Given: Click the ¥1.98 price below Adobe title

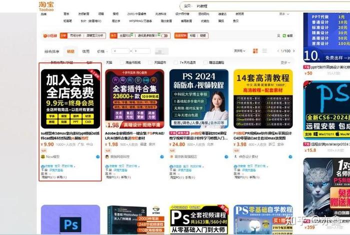Looking at the screenshot, I should click(111, 144).
